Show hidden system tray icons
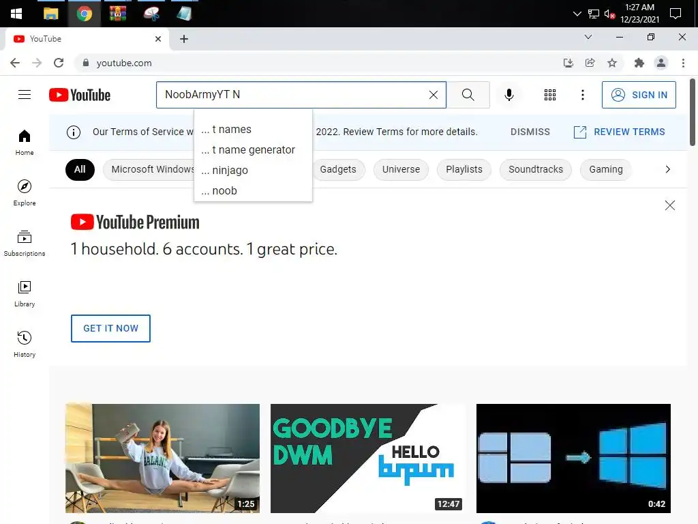Image resolution: width=698 pixels, height=524 pixels. coord(577,14)
